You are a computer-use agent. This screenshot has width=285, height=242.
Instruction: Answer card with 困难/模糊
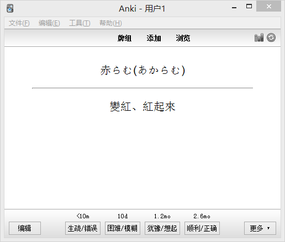pos(123,228)
